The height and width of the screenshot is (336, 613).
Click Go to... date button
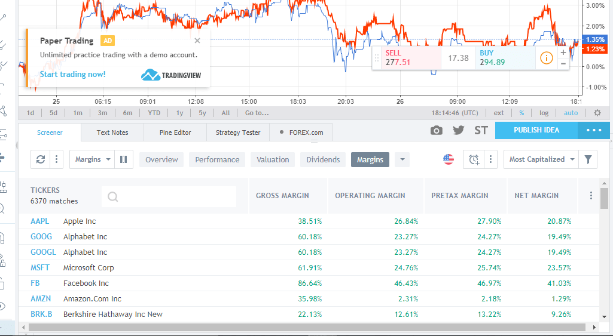click(257, 113)
